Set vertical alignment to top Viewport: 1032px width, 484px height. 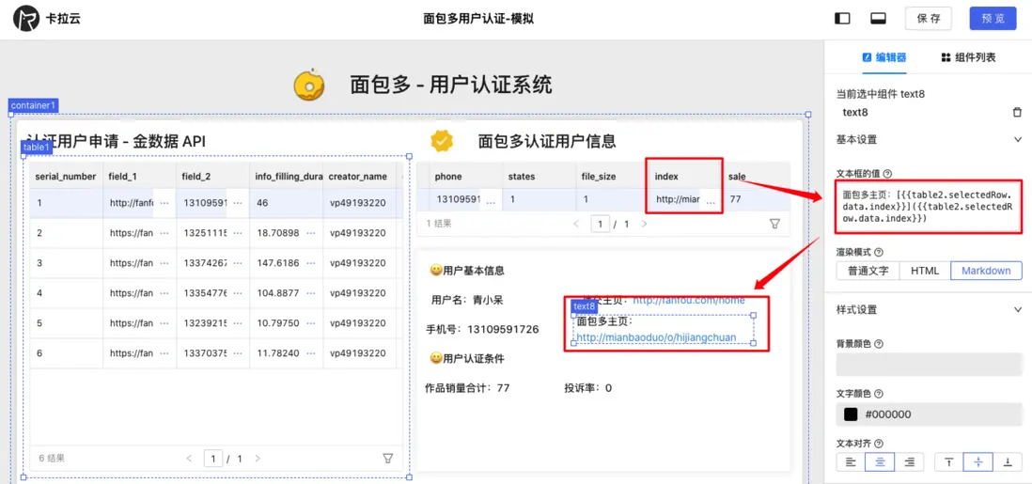948,462
